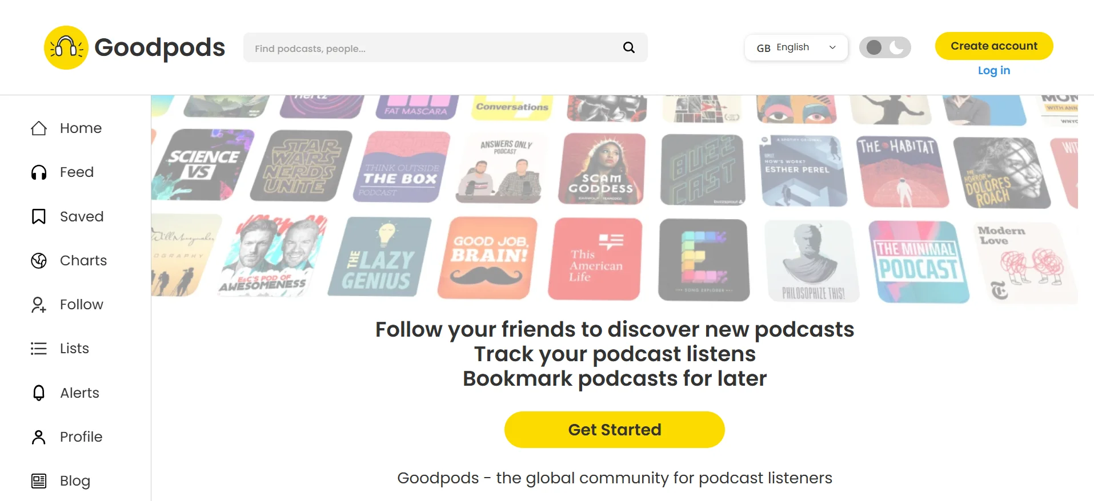Open Alerts via the bell icon
Viewport: 1094px width, 501px height.
click(x=38, y=393)
